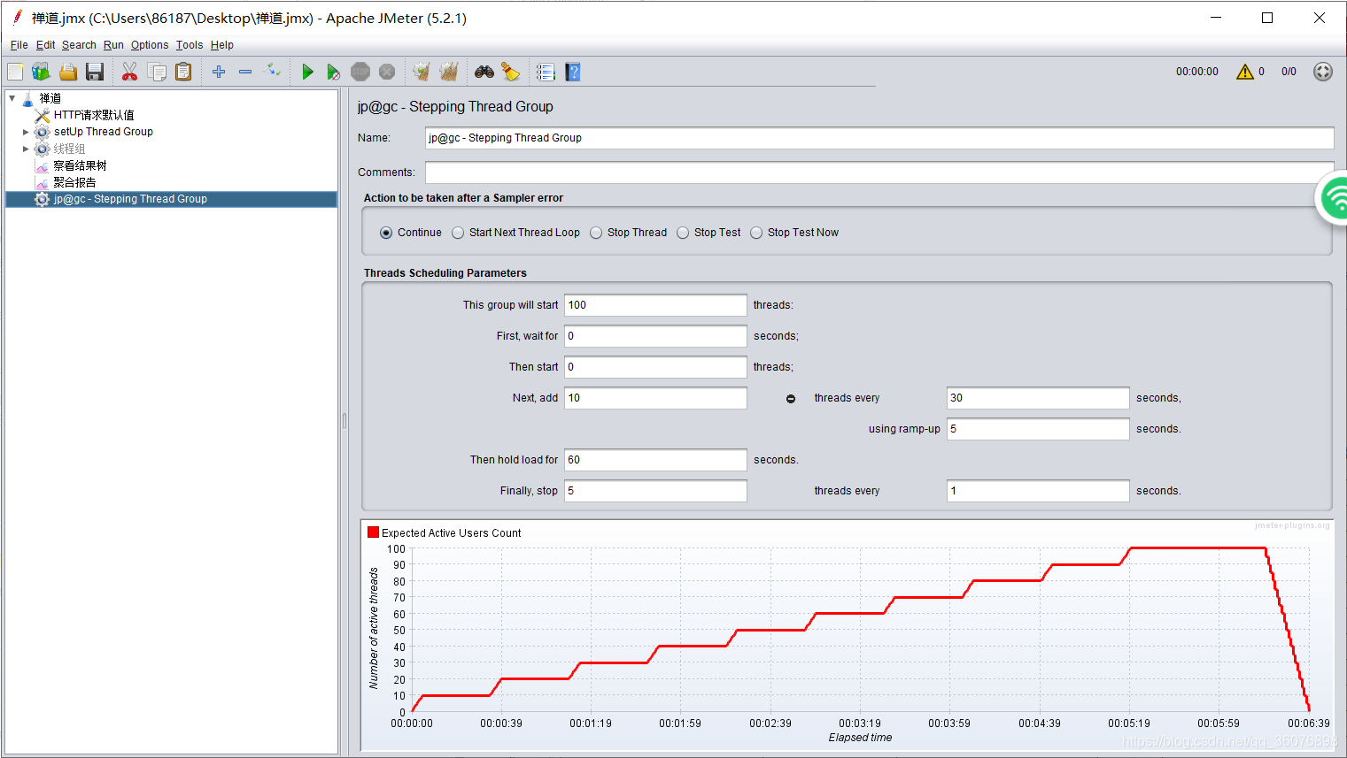Screen dimensions: 1347x758
Task: Open search with the binoculars icon
Action: (484, 72)
